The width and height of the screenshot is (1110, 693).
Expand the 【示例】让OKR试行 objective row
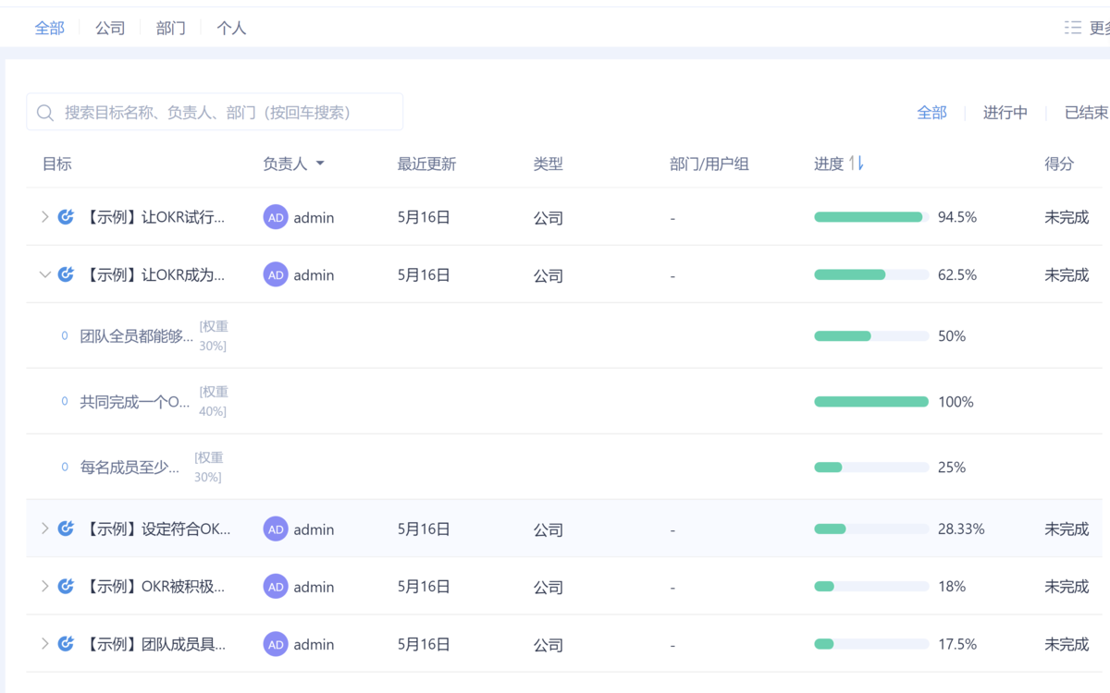[44, 217]
